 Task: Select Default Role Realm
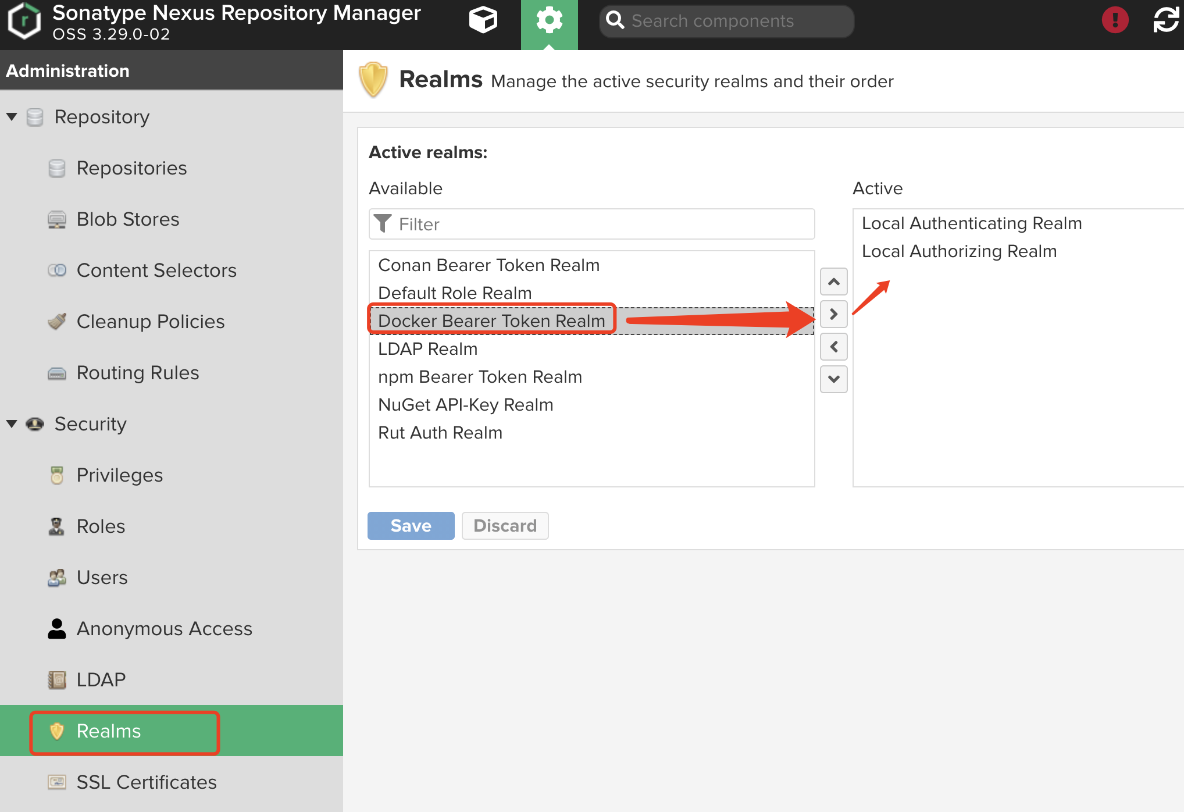[x=592, y=293]
